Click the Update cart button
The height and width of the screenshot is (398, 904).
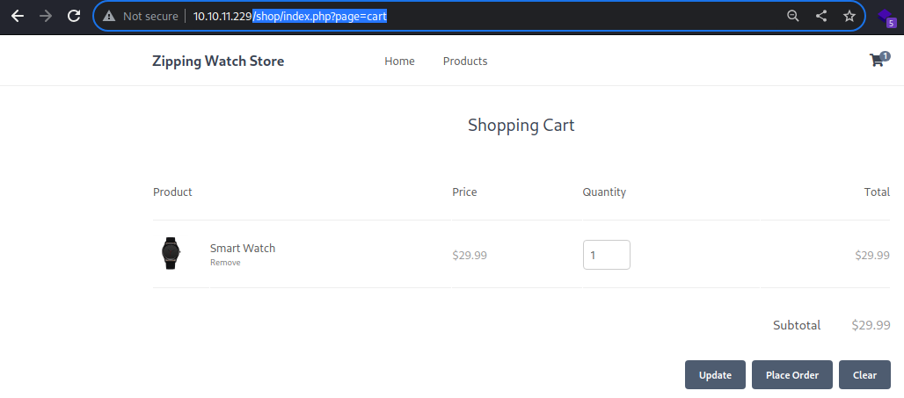click(715, 375)
